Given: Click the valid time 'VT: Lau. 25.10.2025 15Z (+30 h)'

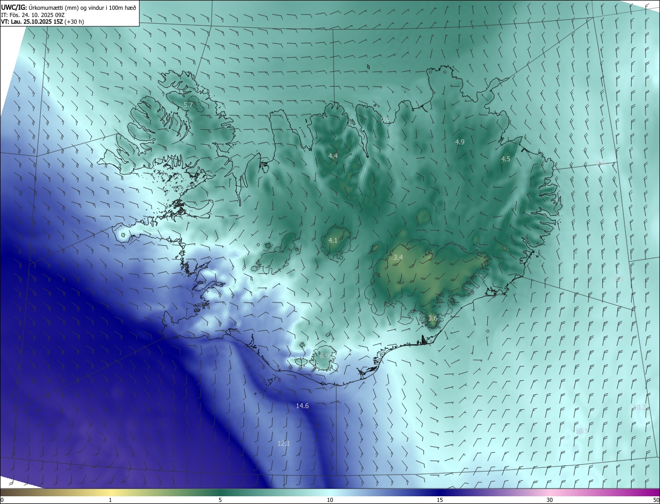Looking at the screenshot, I should (x=42, y=22).
